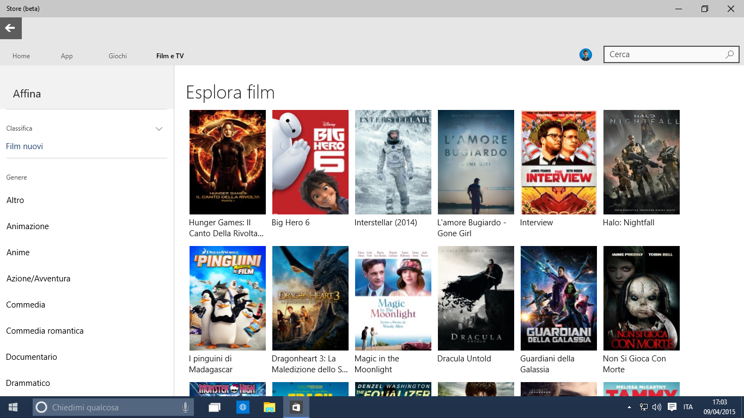Click the ITA input language indicator
This screenshot has height=418, width=744.
click(x=688, y=407)
